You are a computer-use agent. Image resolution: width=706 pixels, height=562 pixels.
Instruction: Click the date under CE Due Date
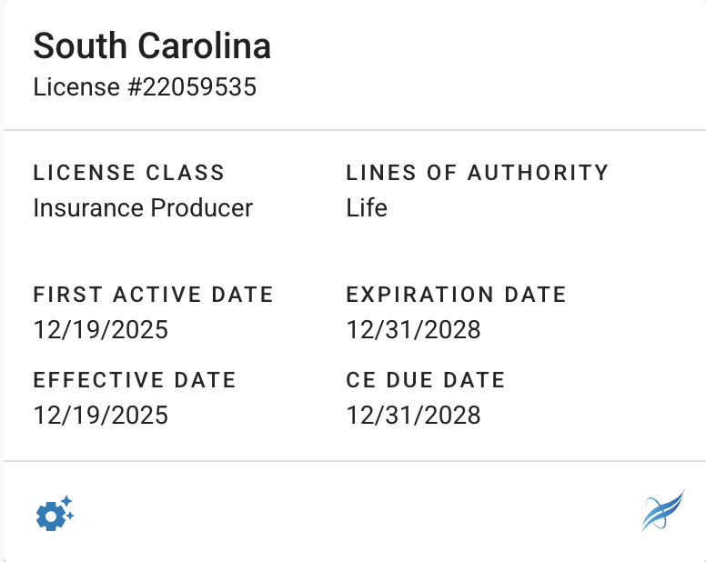coord(413,415)
